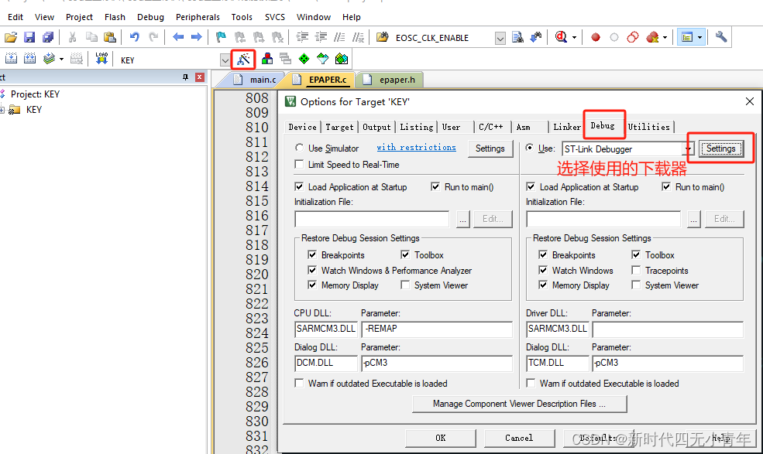Click the highlighted Settings button

(720, 148)
